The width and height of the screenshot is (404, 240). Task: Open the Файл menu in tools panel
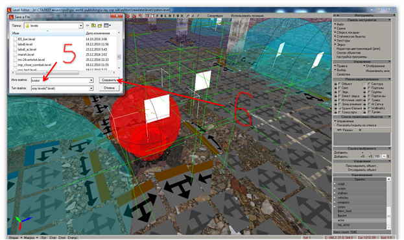(340, 24)
